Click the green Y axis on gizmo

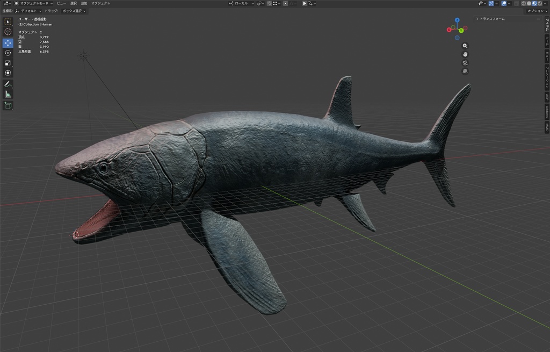pos(461,31)
